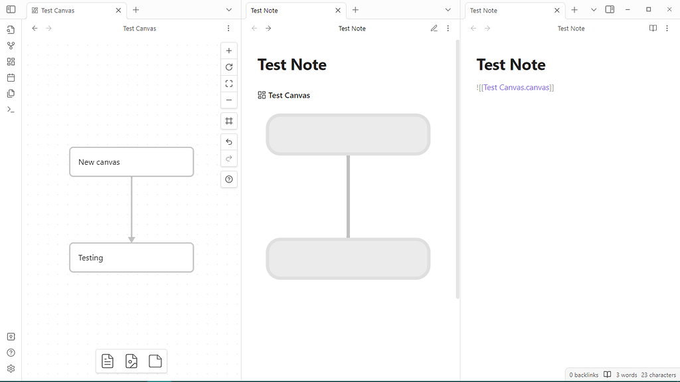Close the right pane Test Note tab
Viewport: 680px width, 382px height.
[x=557, y=11]
